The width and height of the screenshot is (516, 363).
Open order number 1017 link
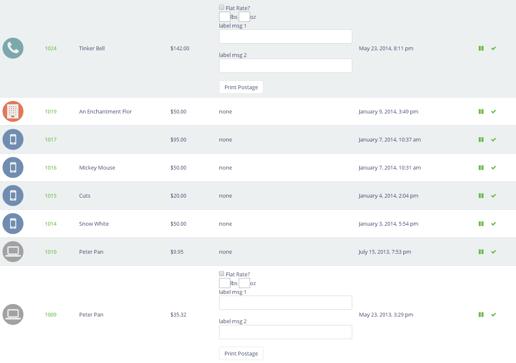pos(51,140)
